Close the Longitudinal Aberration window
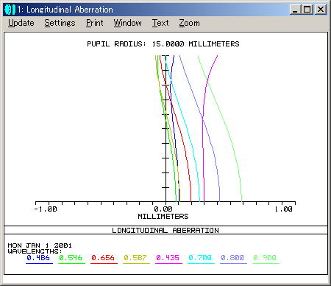 321,10
